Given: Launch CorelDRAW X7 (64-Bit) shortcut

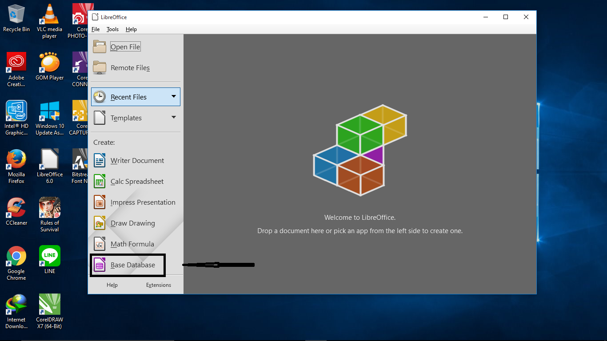Looking at the screenshot, I should coord(49,311).
